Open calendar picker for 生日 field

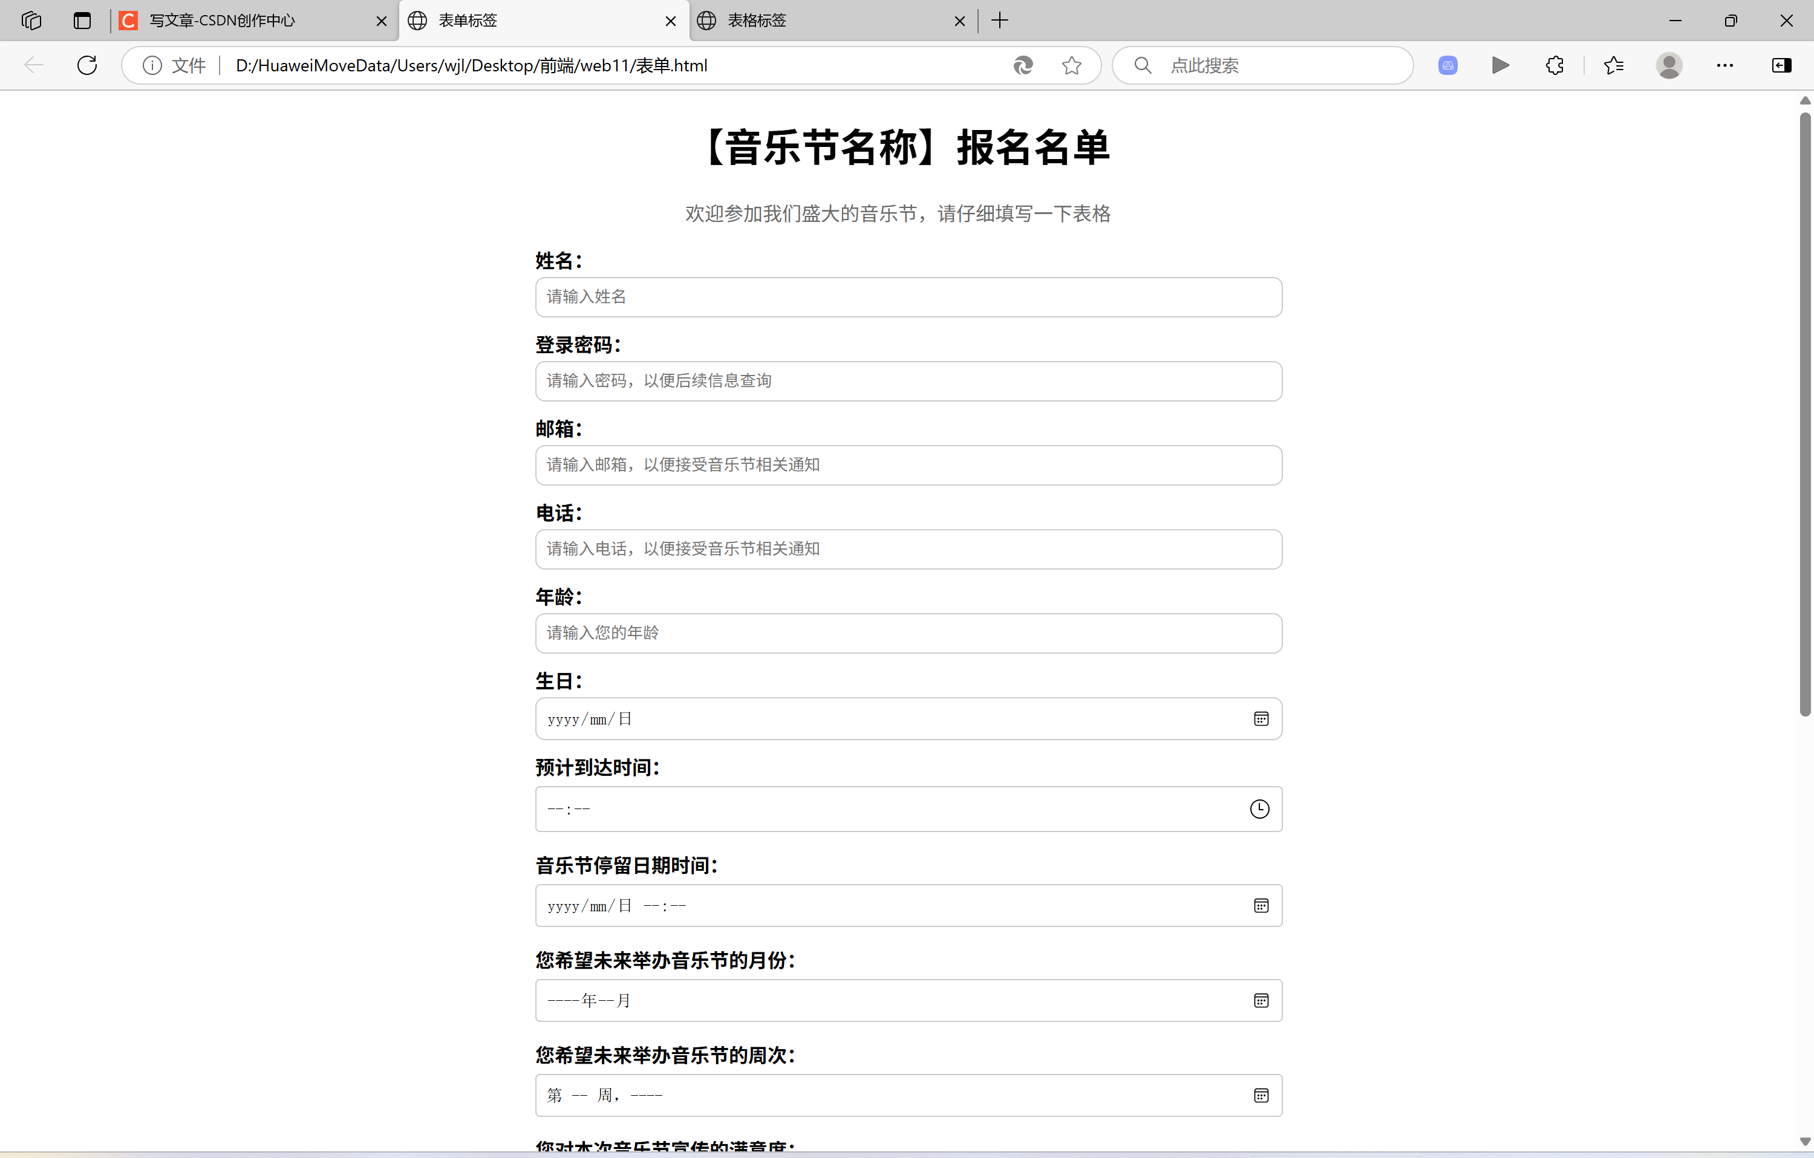pos(1261,719)
